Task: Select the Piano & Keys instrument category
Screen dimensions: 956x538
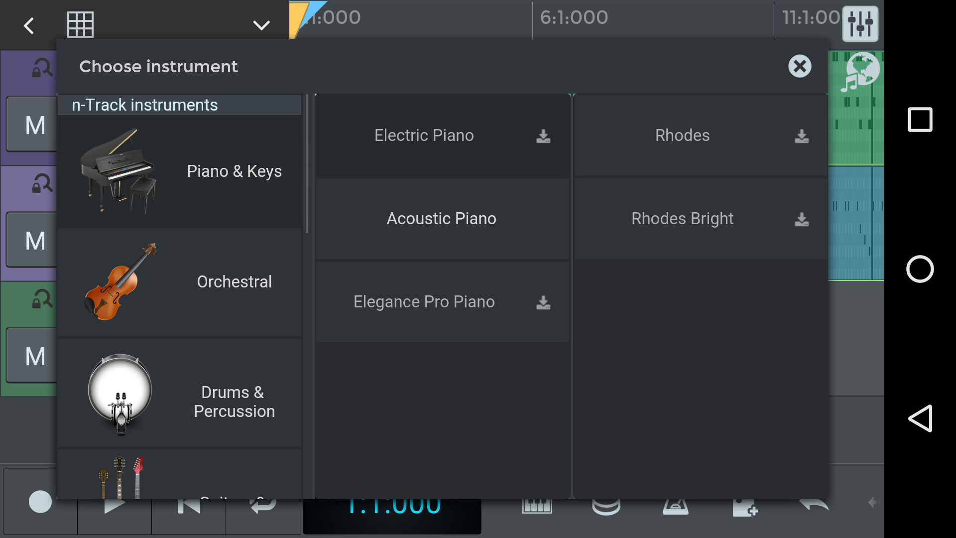Action: [182, 171]
